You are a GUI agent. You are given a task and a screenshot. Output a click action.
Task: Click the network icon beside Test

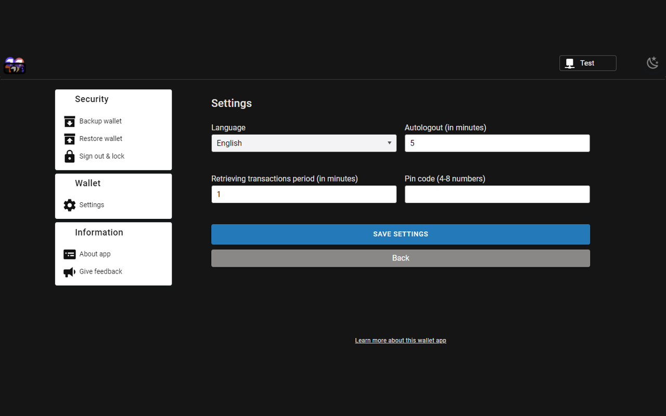(x=570, y=63)
